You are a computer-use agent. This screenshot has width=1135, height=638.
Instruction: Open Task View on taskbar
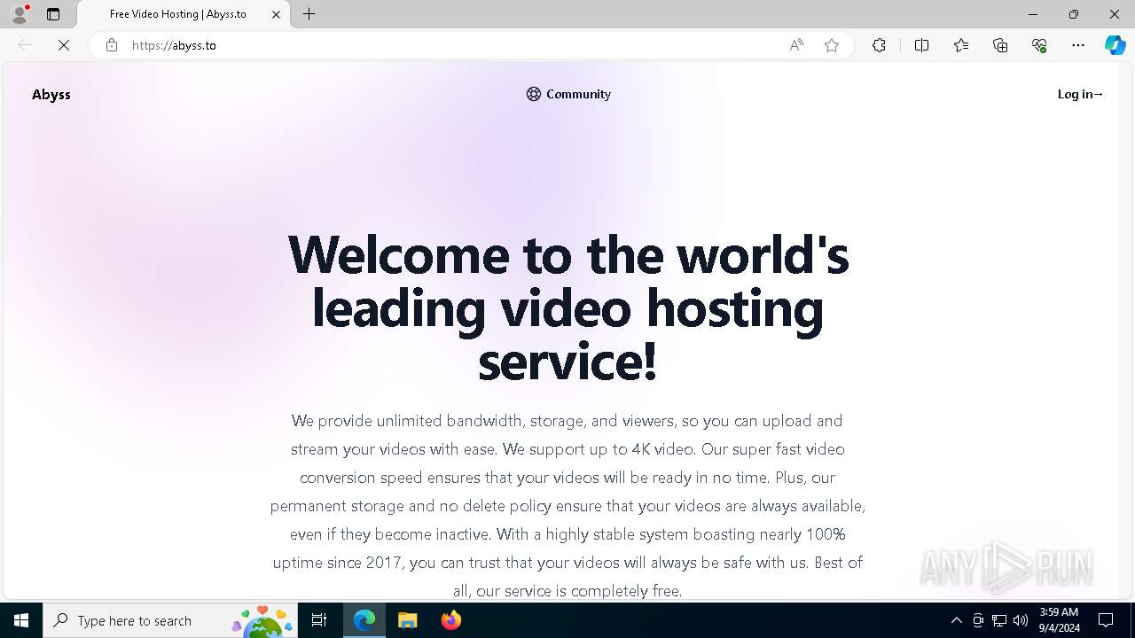pos(319,620)
